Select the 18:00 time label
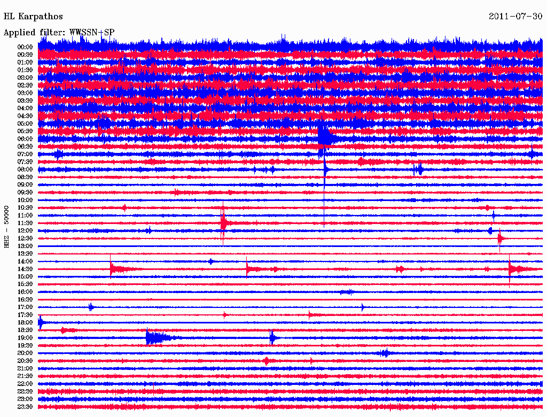 (25, 323)
